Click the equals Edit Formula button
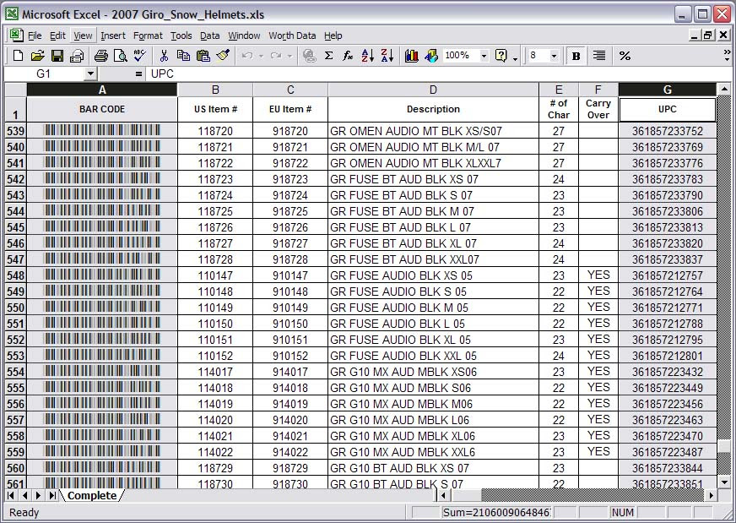Image resolution: width=736 pixels, height=523 pixels. tap(138, 74)
